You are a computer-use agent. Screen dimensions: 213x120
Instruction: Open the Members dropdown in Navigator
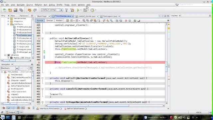point(17,68)
